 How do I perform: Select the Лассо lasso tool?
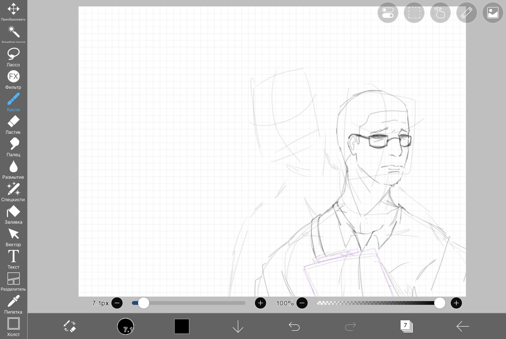pyautogui.click(x=13, y=57)
